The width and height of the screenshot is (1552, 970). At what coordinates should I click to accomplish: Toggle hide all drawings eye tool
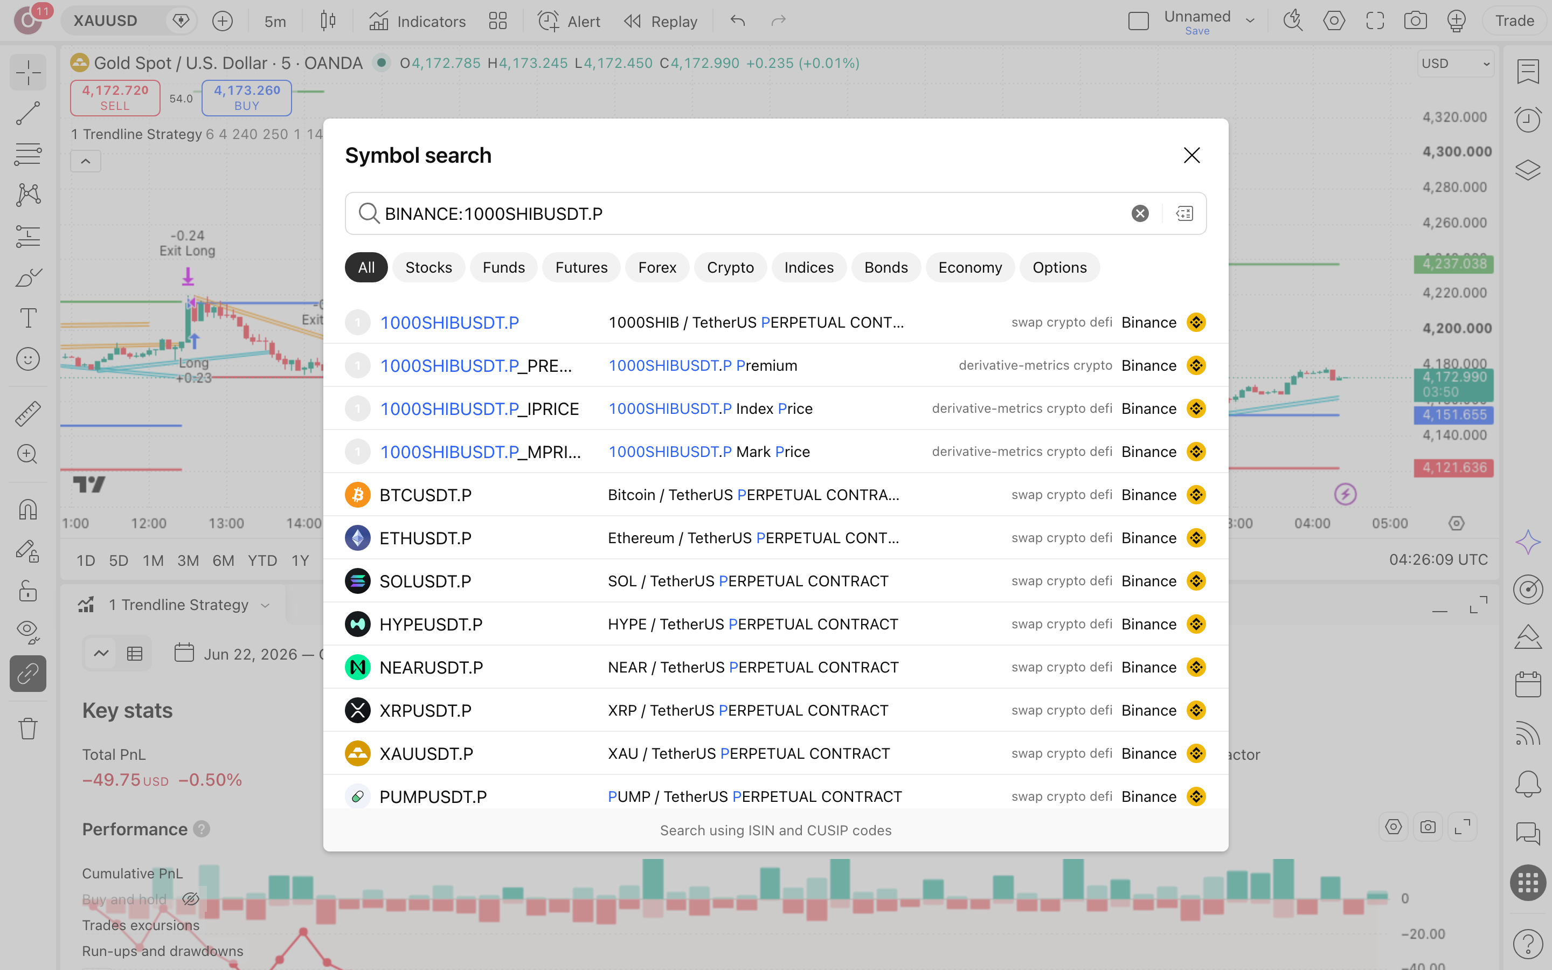click(x=28, y=631)
